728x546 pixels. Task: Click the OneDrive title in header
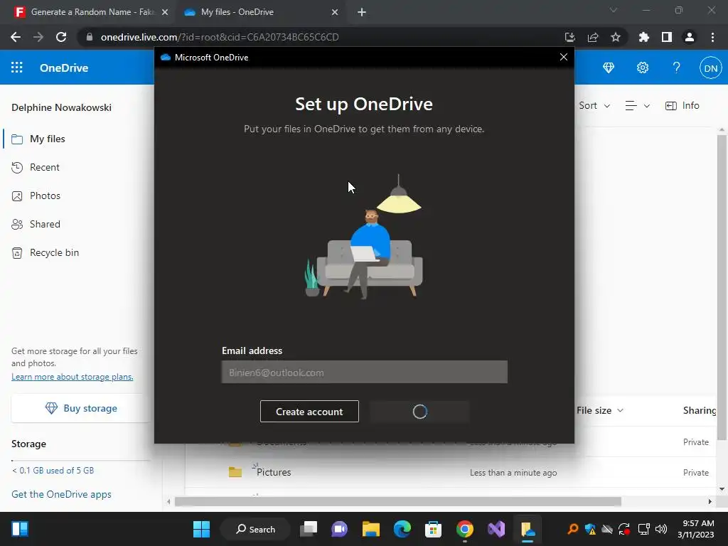click(64, 68)
